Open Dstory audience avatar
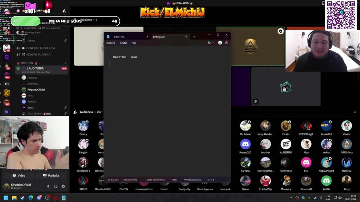The height and width of the screenshot is (202, 360). coord(83,126)
